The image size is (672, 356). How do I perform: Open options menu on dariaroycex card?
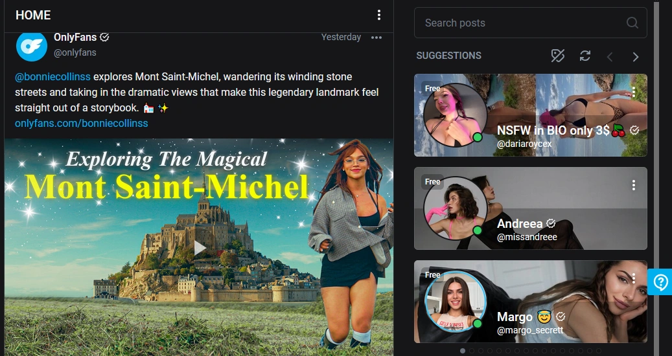pos(634,92)
